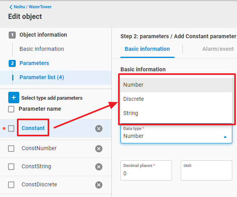
Task: Click the Decimal places input field
Action: coord(146,173)
